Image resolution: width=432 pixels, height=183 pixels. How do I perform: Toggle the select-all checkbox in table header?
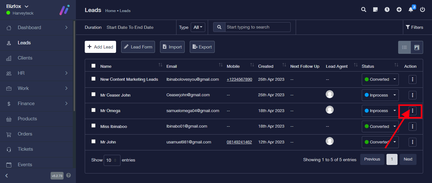pyautogui.click(x=93, y=66)
